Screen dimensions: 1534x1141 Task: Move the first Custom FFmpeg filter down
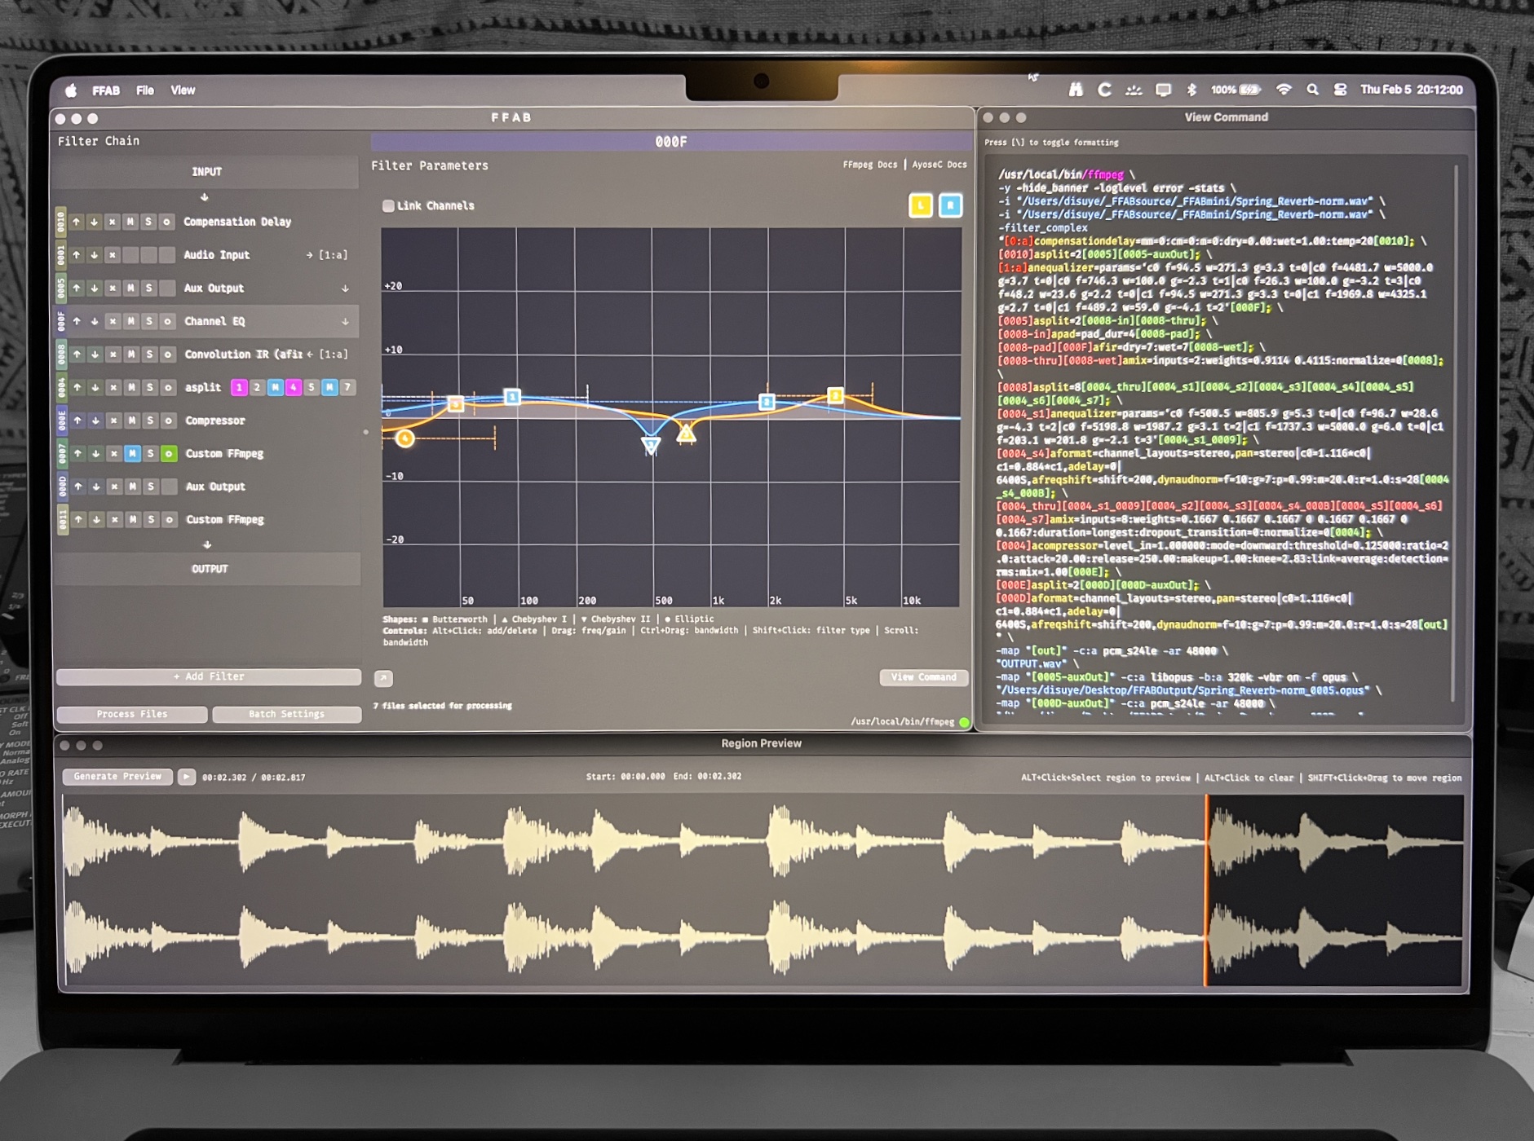pos(95,454)
